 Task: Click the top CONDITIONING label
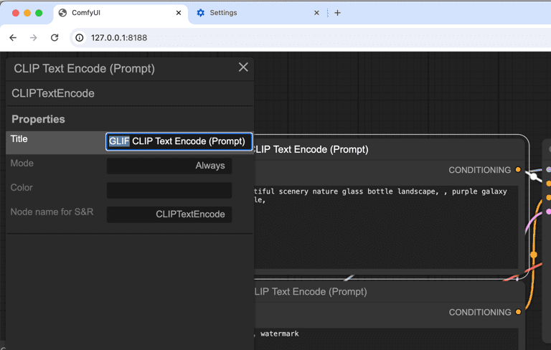tap(480, 170)
